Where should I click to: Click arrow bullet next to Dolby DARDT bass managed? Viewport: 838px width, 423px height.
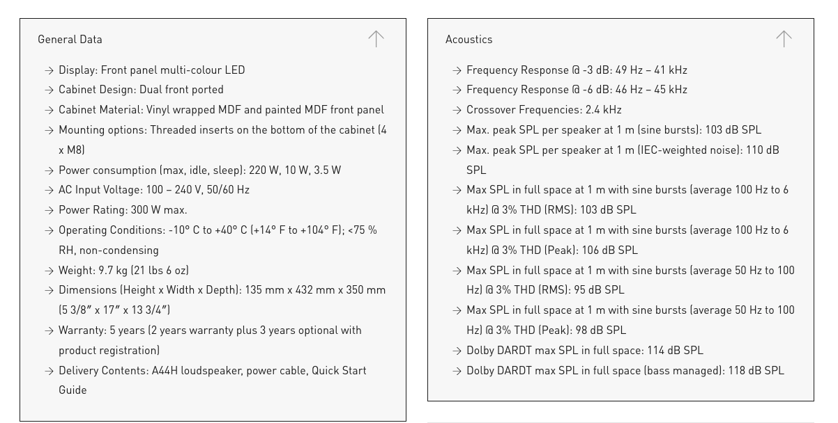[x=457, y=371]
